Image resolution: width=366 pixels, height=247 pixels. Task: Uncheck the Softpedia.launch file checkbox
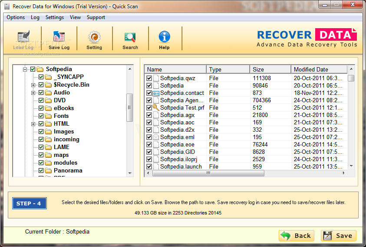click(149, 166)
